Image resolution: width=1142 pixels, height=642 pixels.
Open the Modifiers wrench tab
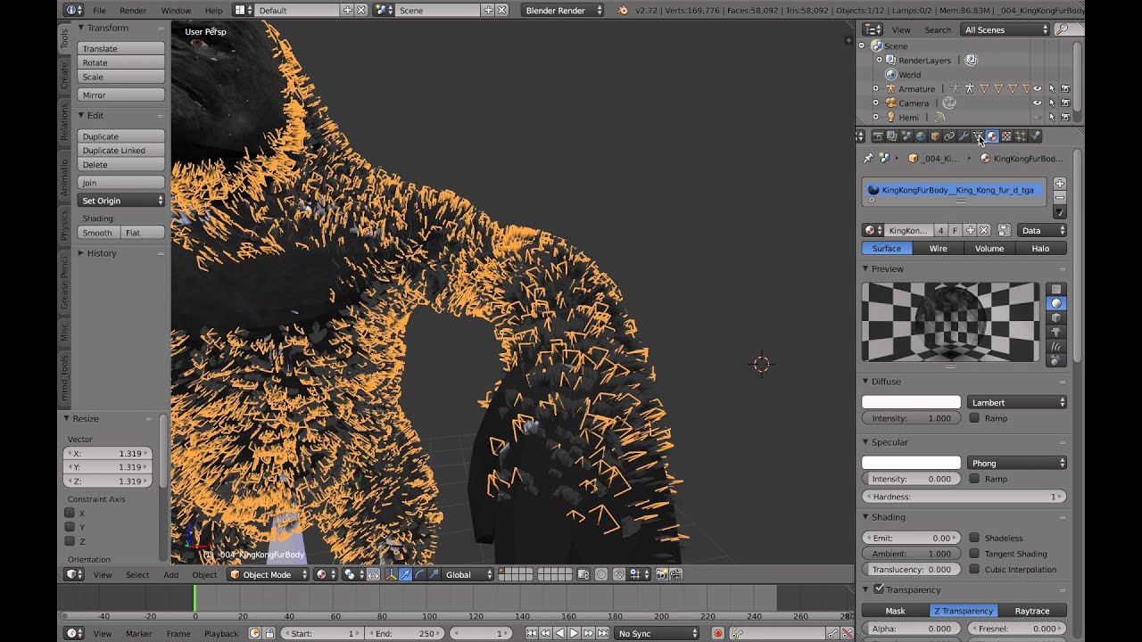click(964, 136)
